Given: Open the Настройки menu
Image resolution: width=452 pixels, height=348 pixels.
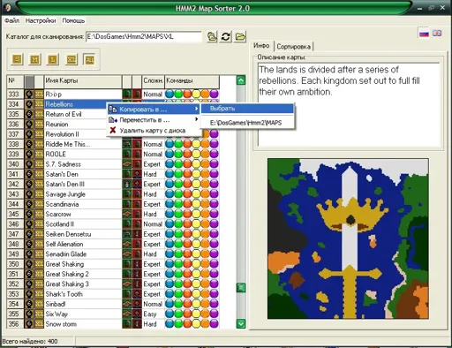Looking at the screenshot, I should tap(41, 20).
